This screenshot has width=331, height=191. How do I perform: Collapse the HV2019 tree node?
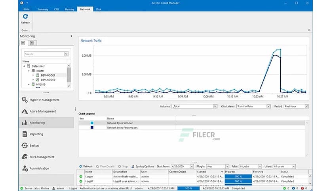point(29,84)
